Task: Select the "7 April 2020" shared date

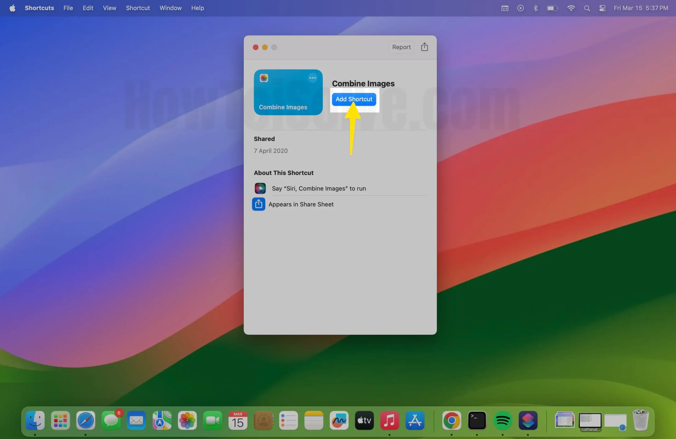Action: [x=270, y=151]
